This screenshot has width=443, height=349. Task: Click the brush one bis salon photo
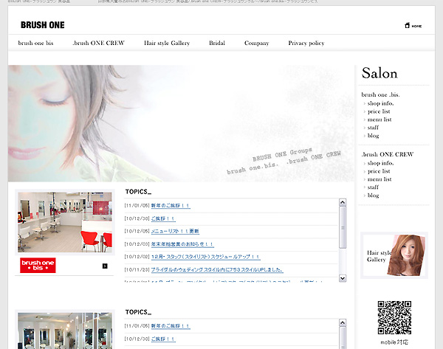pyautogui.click(x=65, y=222)
